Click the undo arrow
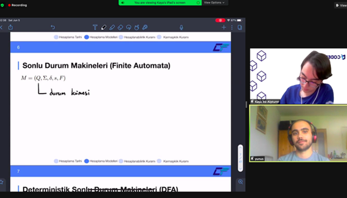The width and height of the screenshot is (347, 198). coord(52,27)
